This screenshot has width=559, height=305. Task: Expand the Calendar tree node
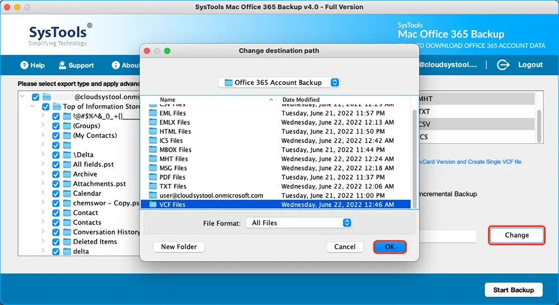click(x=43, y=193)
